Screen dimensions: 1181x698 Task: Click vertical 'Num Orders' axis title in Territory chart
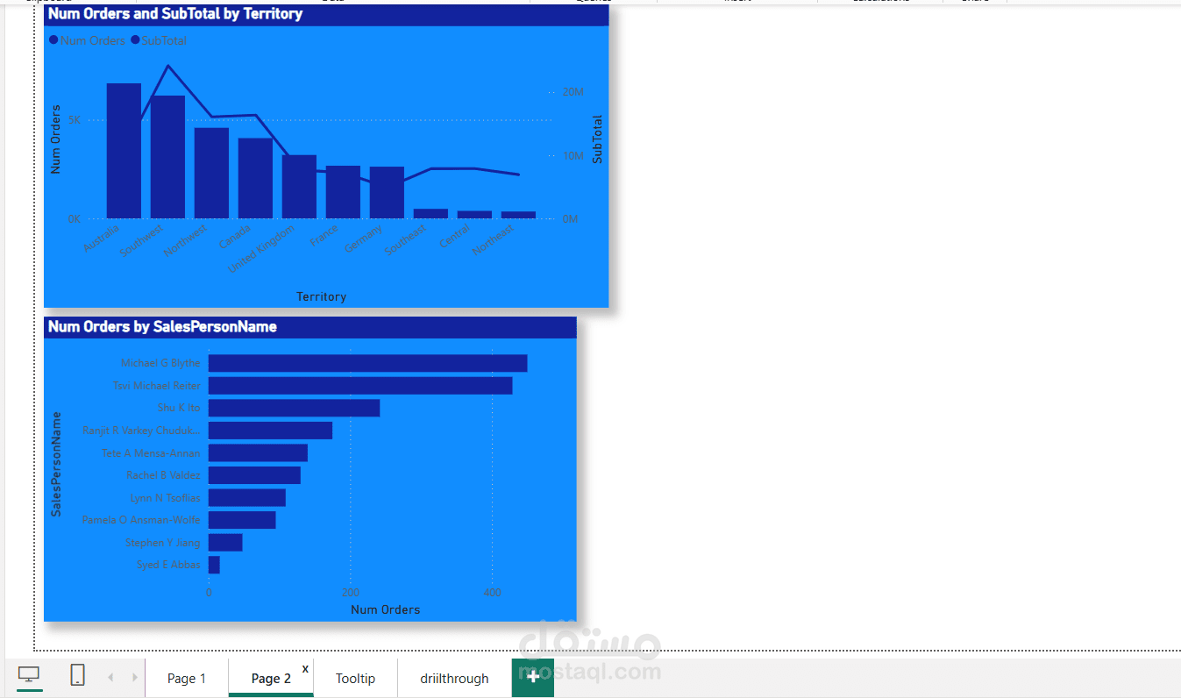pyautogui.click(x=56, y=139)
